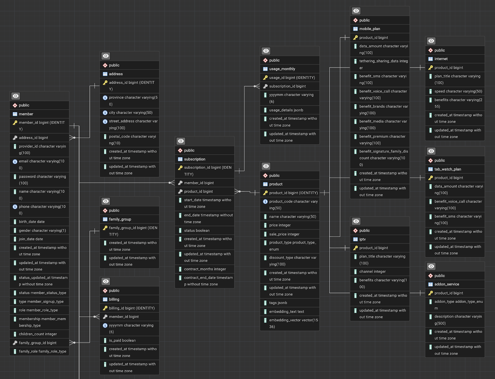495x379 pixels.
Task: Click the gold key icon in addon_service
Action: tap(430, 293)
